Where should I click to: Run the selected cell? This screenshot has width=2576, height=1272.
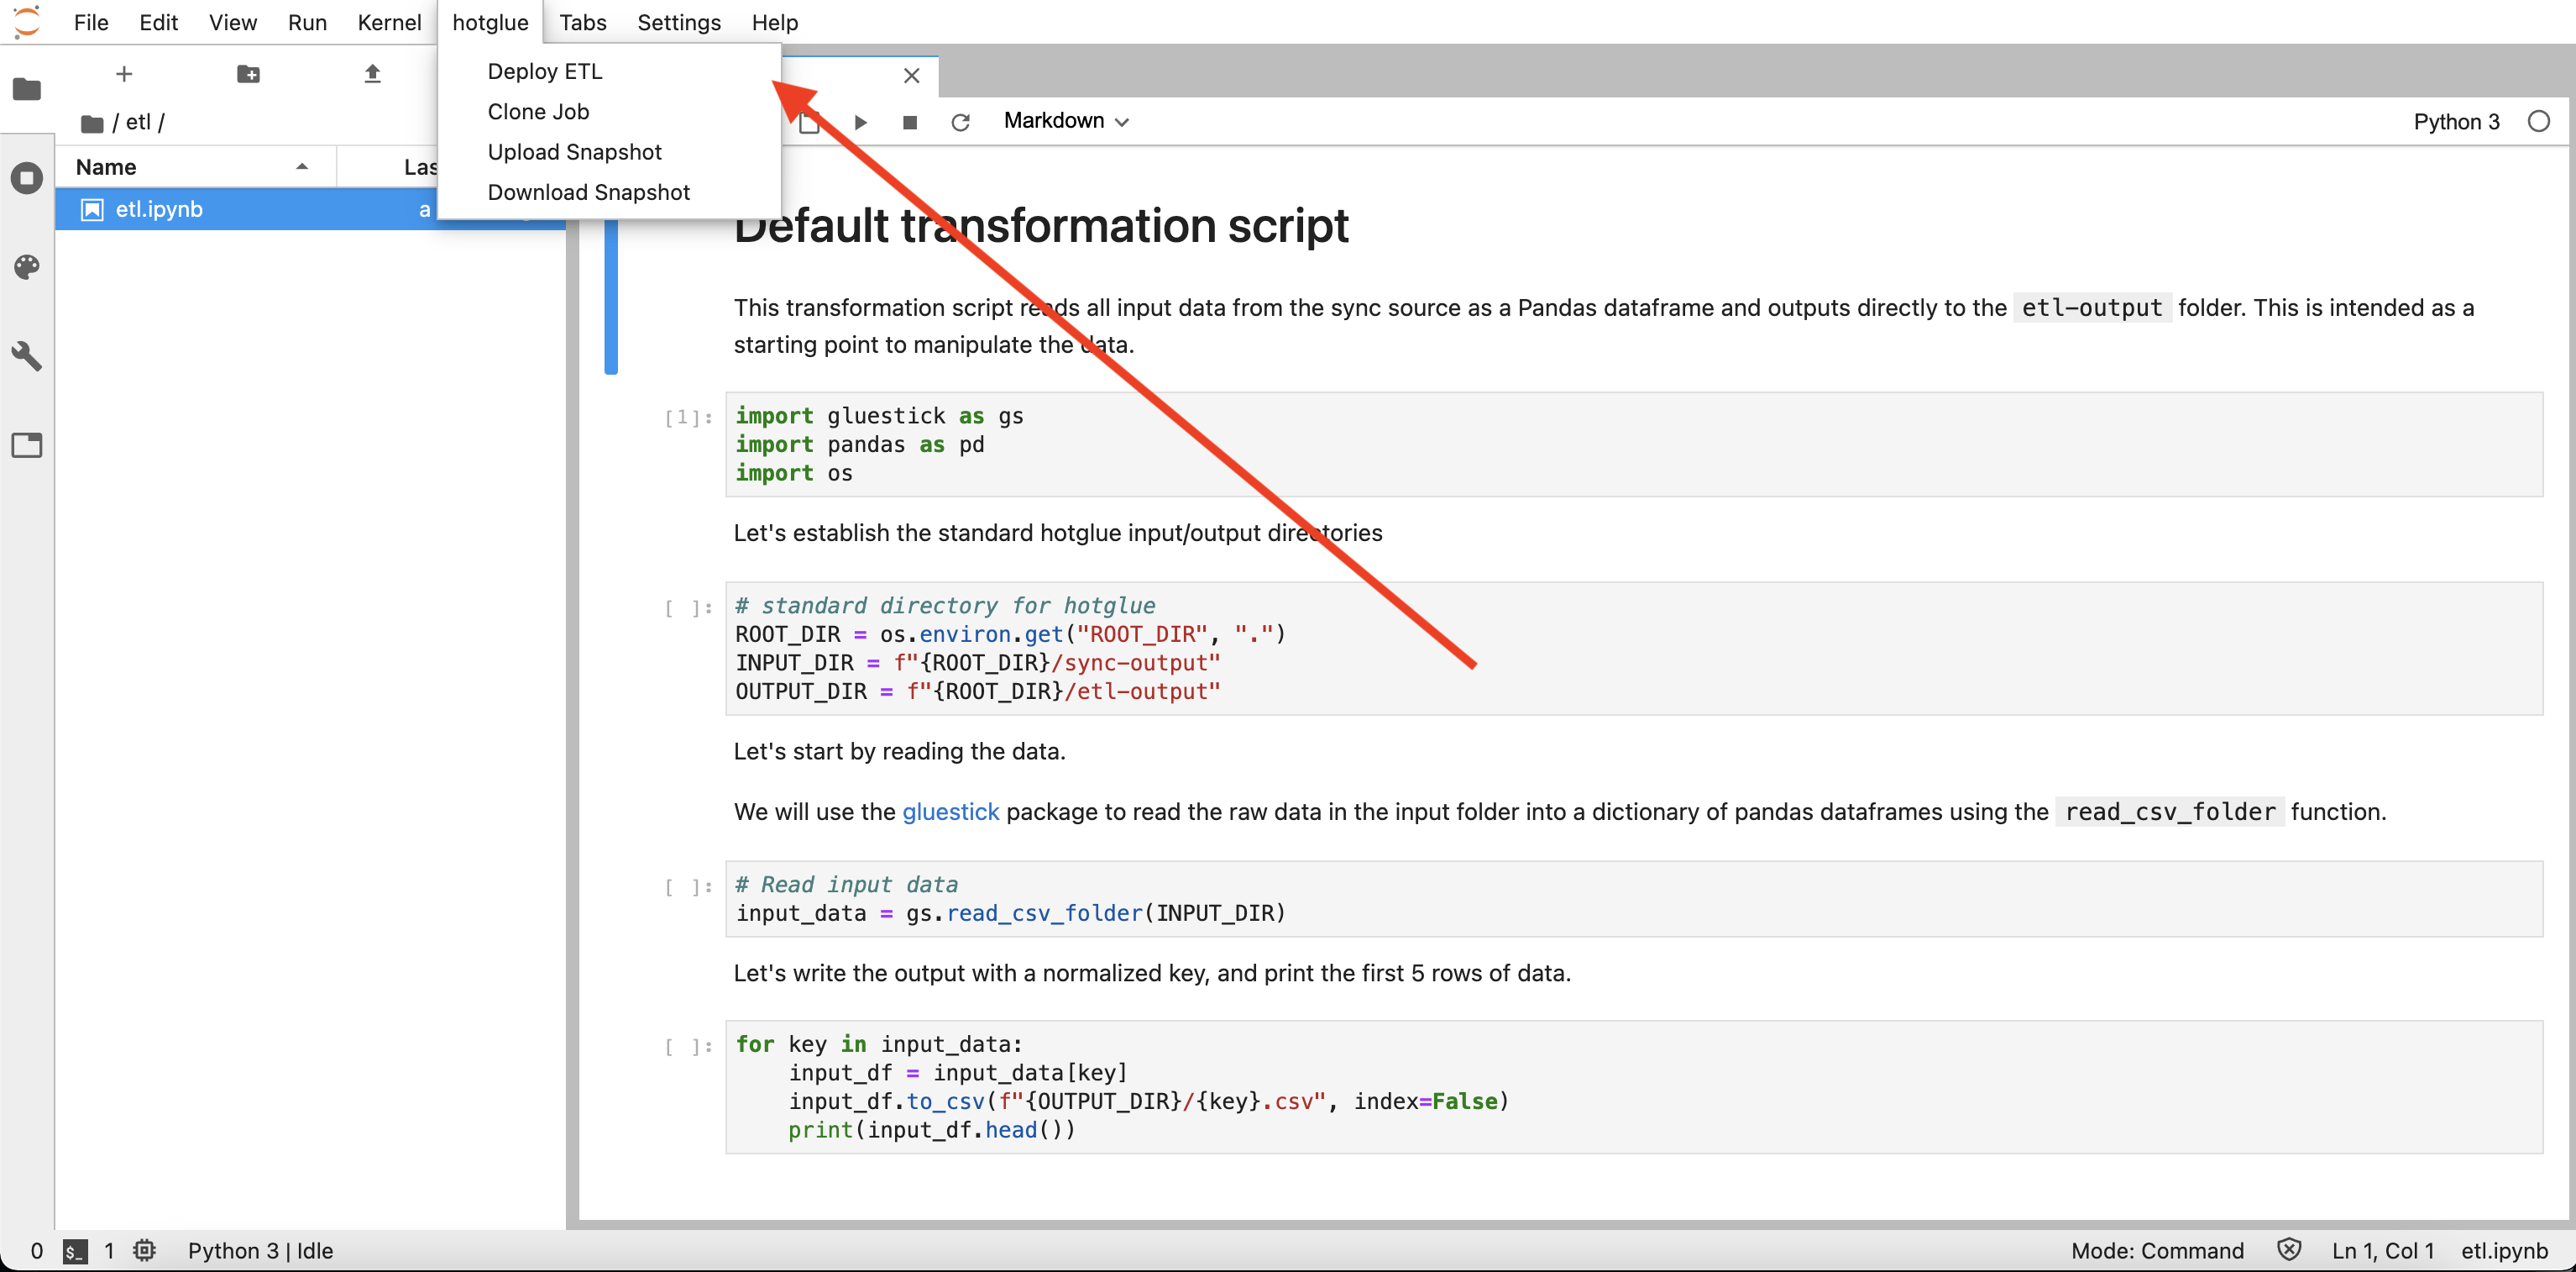(860, 122)
